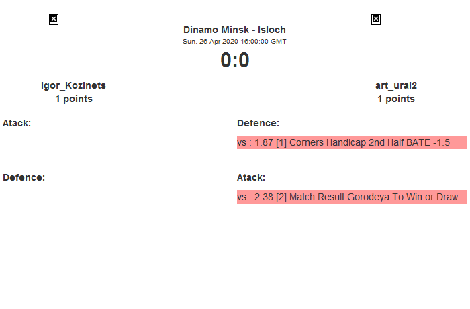Click the 1 points text under Igor_Kozinets
Image resolution: width=470 pixels, height=309 pixels.
click(x=74, y=99)
